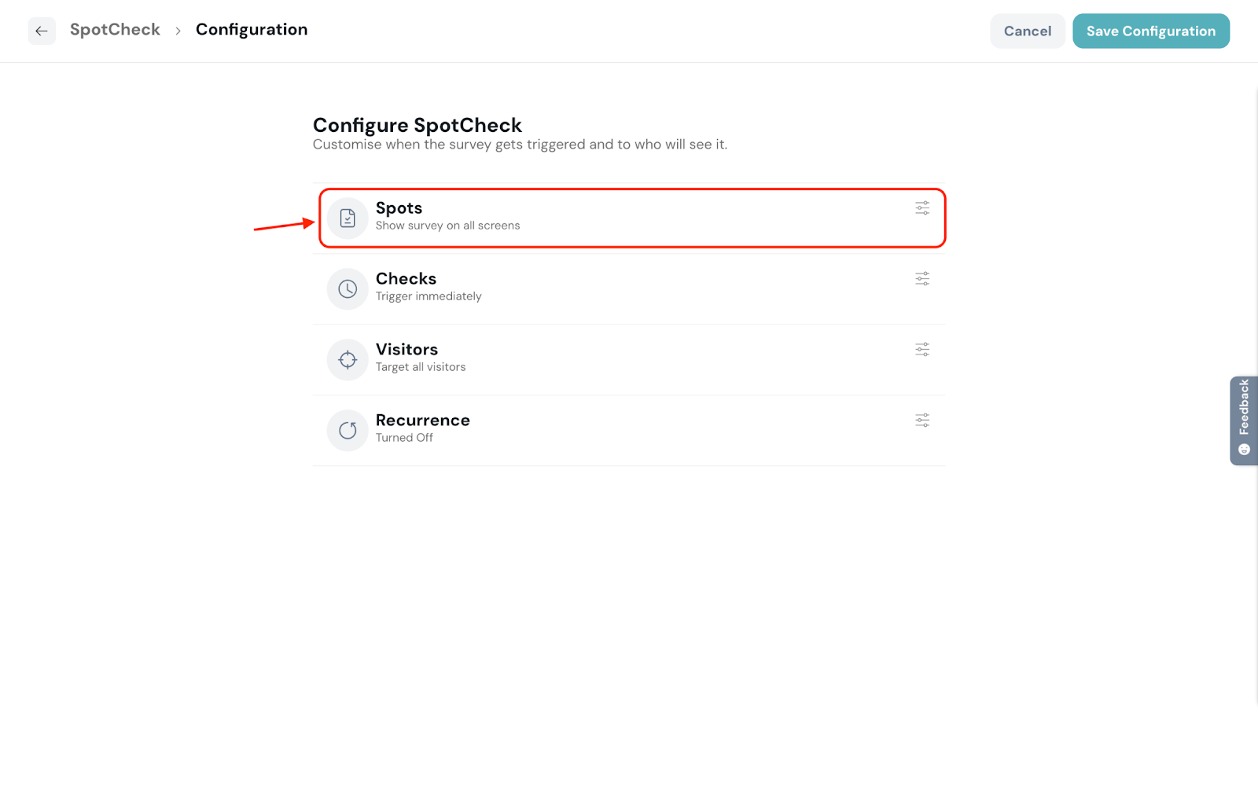Open the Recurrence sliders settings icon

tap(922, 421)
